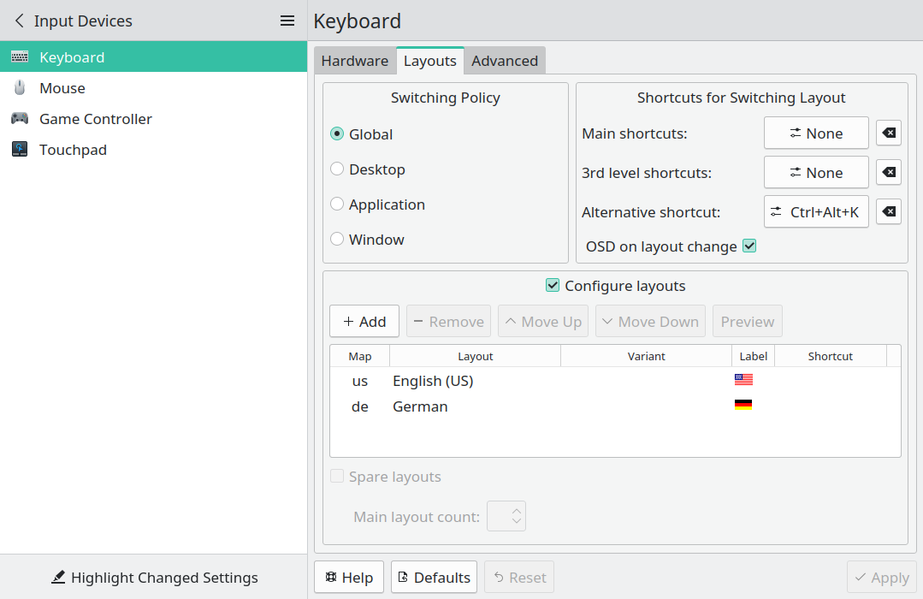
Task: Clear the 3rd level shortcuts binding
Action: [889, 173]
